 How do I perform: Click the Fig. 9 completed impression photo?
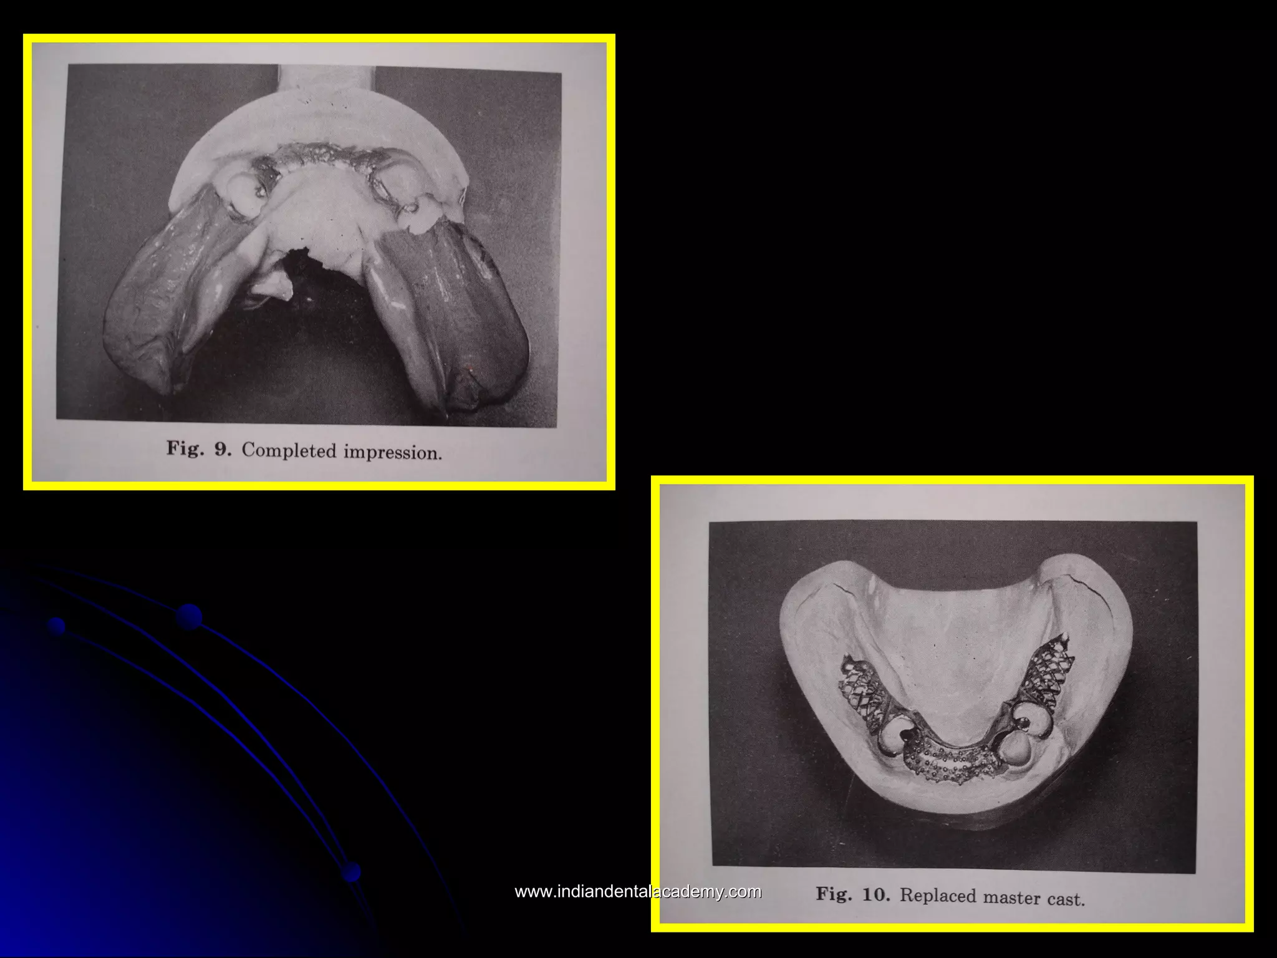point(310,246)
